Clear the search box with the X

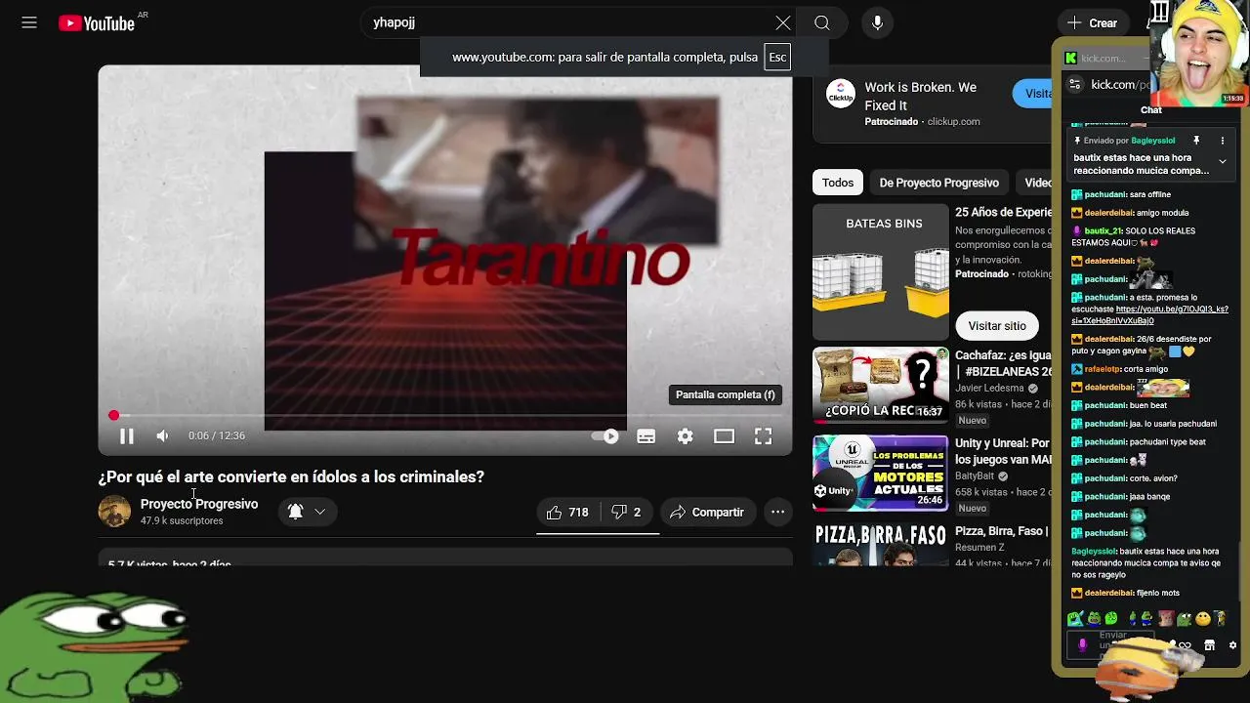click(x=783, y=22)
